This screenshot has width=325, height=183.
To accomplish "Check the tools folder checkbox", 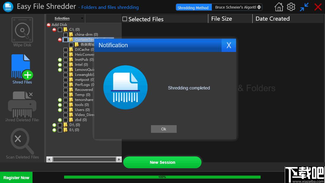I will tap(66, 105).
